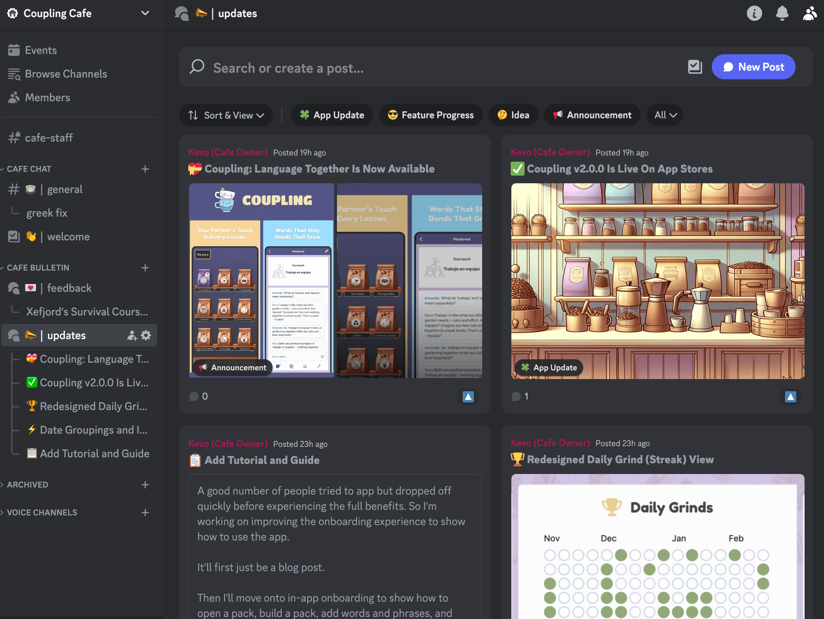This screenshot has width=824, height=619.
Task: Upvote the Language Together post
Action: click(468, 396)
